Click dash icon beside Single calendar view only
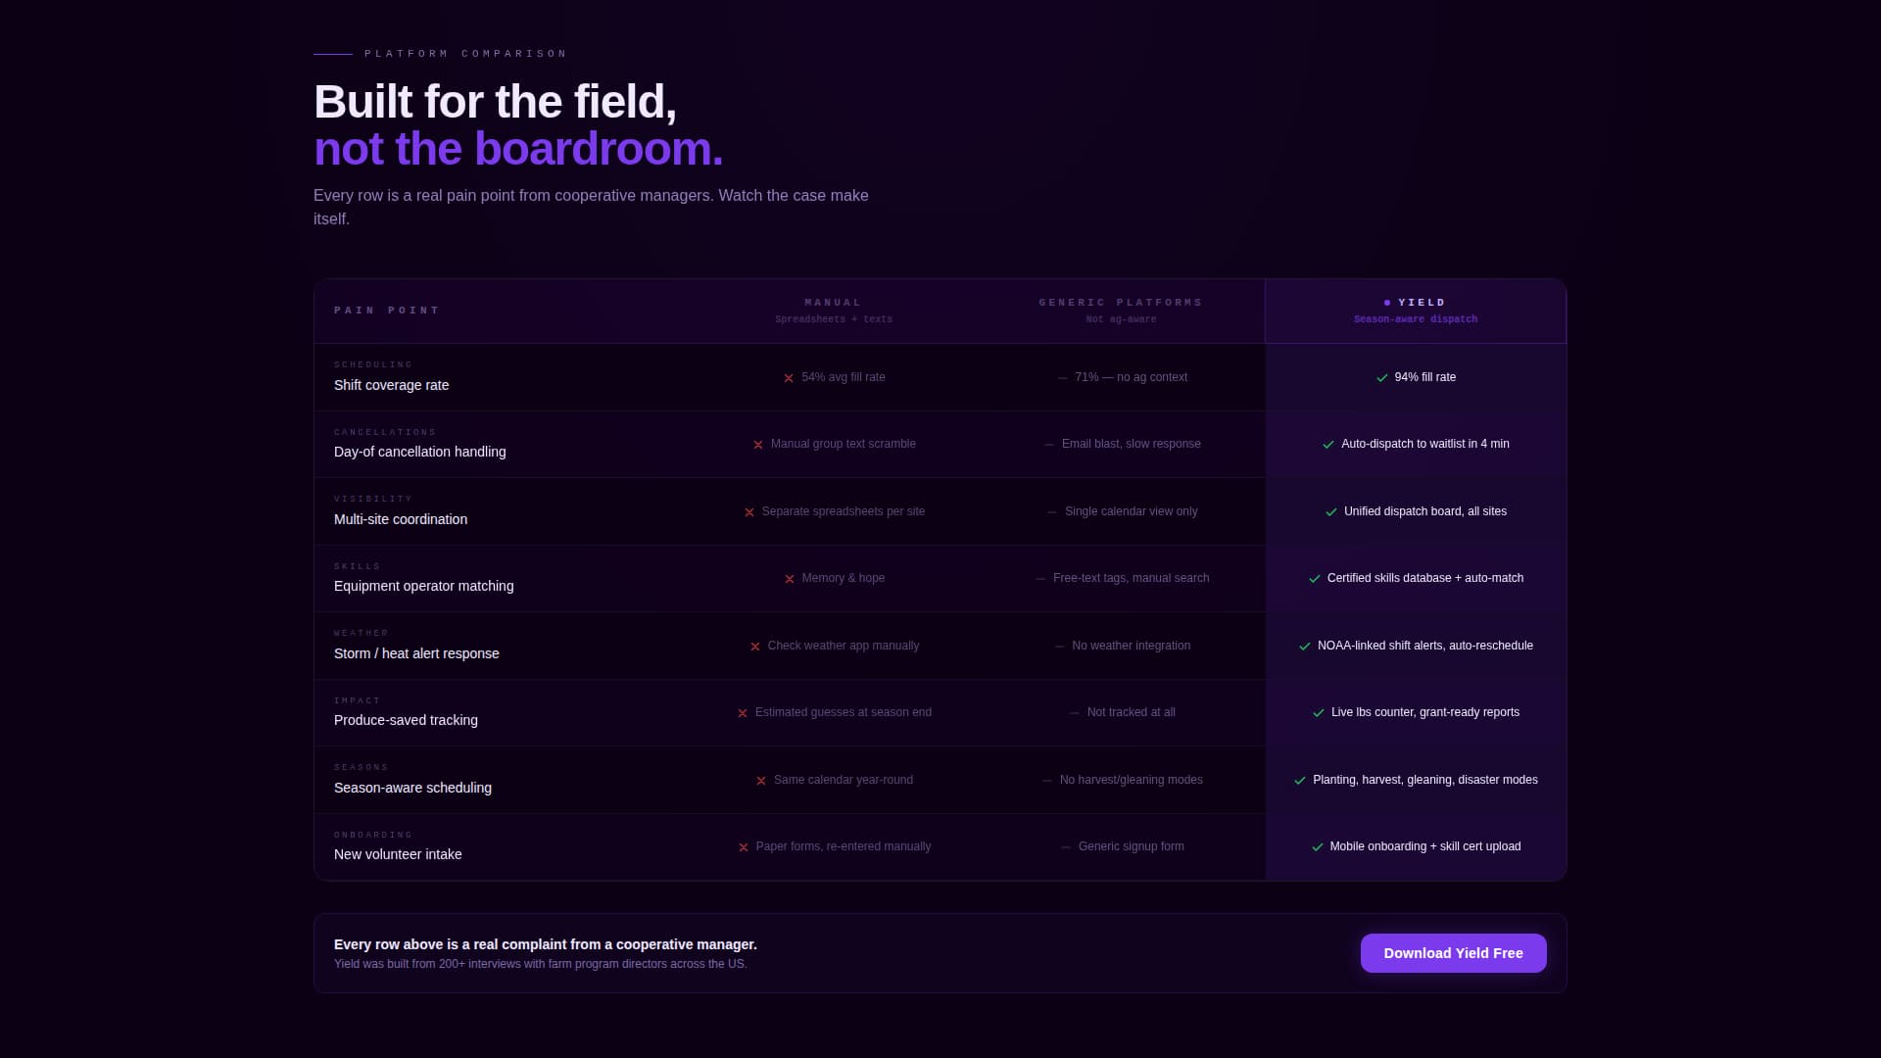Image resolution: width=1881 pixels, height=1058 pixels. click(1052, 512)
